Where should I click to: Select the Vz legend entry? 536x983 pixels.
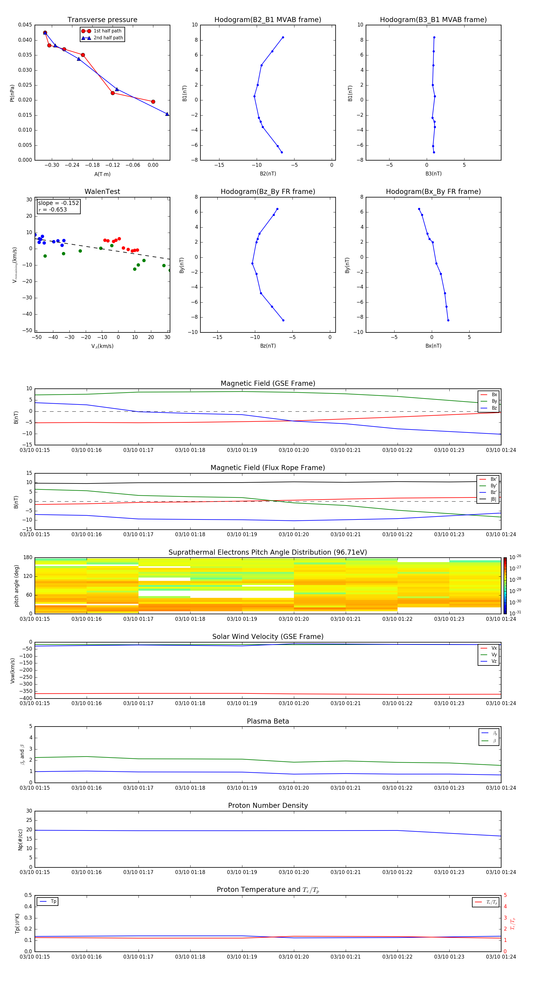[489, 661]
